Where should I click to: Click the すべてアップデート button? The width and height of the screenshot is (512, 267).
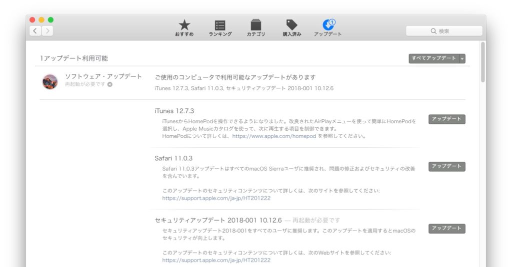tap(433, 58)
